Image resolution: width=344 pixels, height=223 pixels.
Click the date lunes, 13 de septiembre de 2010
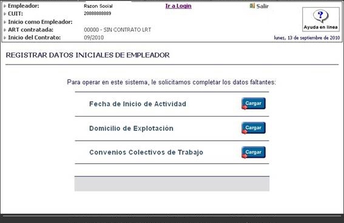pos(307,38)
